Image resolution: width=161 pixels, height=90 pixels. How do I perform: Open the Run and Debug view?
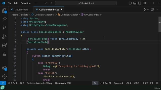(x=5, y=36)
